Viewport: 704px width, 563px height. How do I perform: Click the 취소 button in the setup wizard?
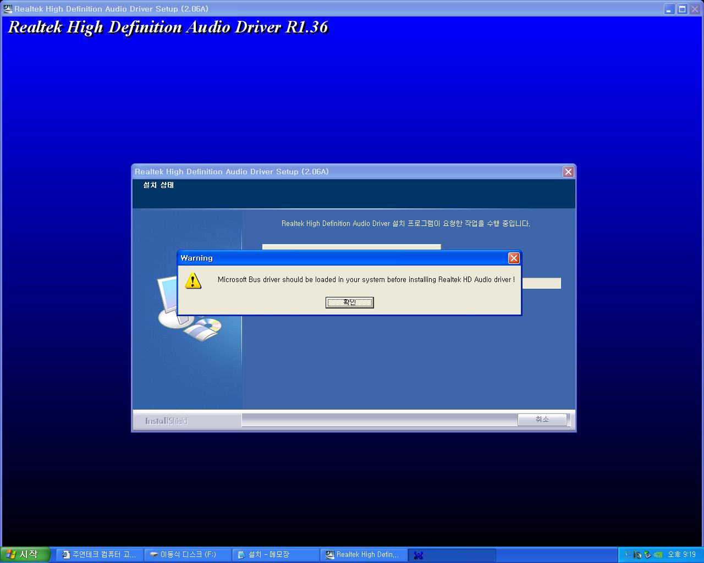click(542, 420)
